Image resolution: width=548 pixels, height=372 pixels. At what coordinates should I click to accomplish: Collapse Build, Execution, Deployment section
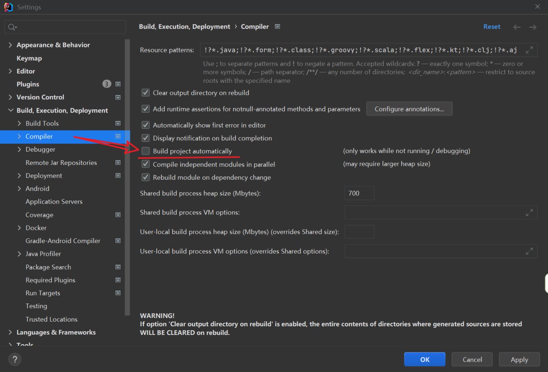click(x=10, y=110)
